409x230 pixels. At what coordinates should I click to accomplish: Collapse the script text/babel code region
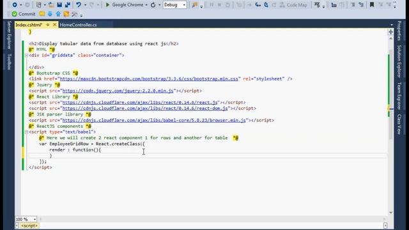pyautogui.click(x=26, y=132)
